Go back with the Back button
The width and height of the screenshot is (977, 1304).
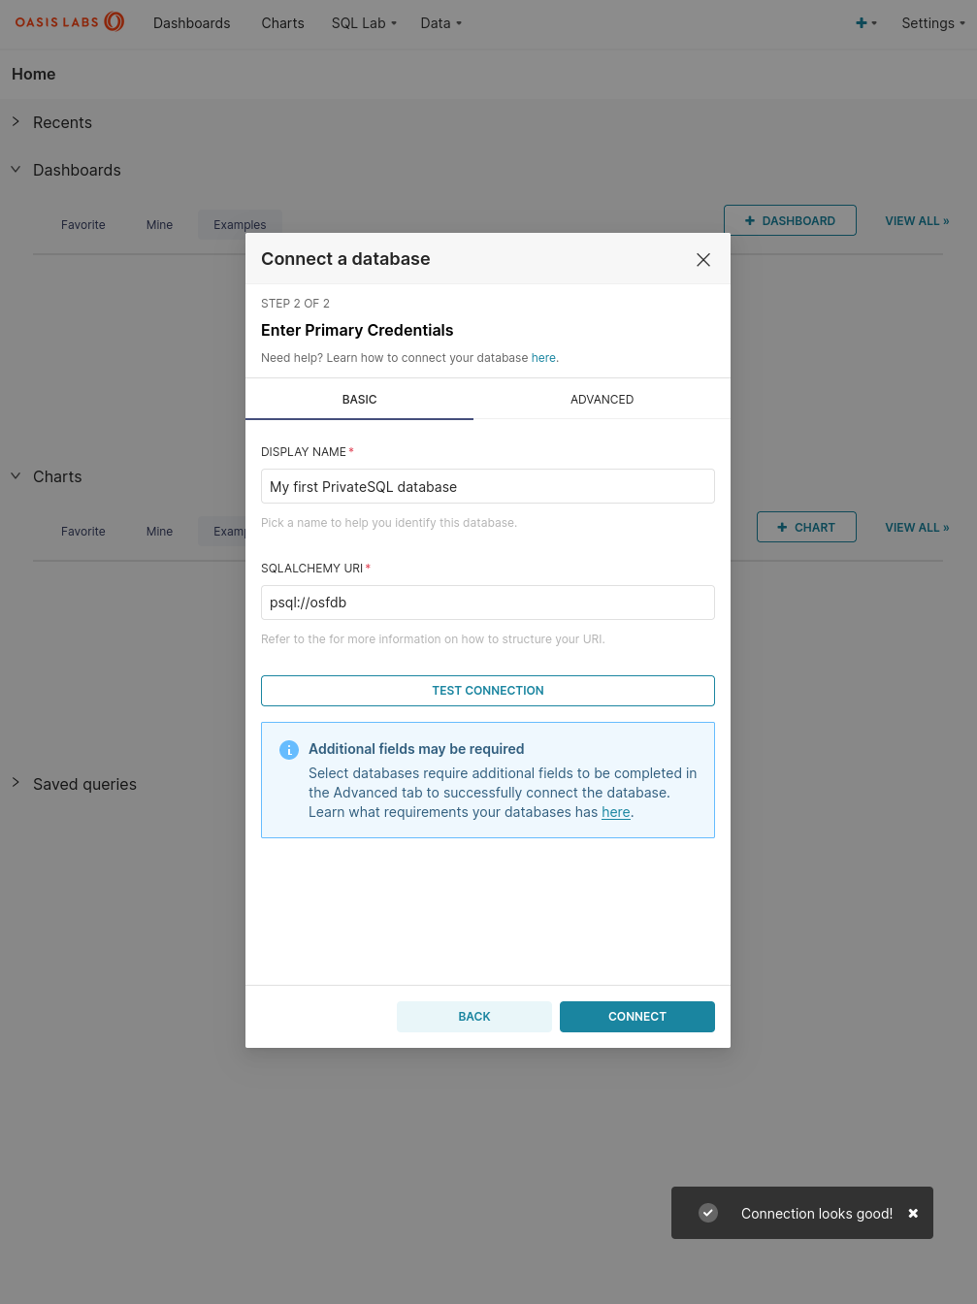(474, 1017)
